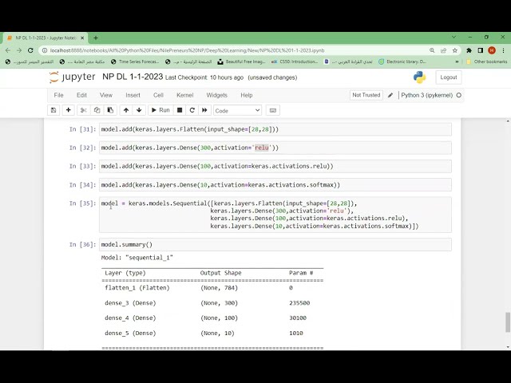
Task: Open the File menu
Action: pos(58,95)
